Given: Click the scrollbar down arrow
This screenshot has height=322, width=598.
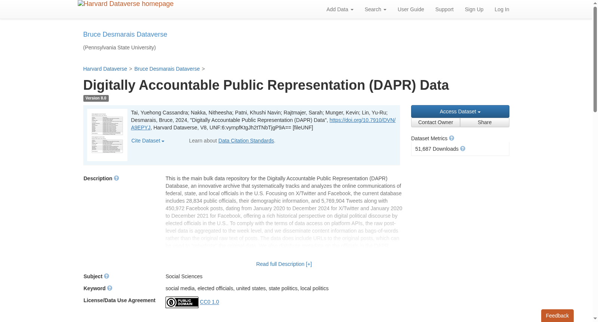Looking at the screenshot, I should click(595, 319).
